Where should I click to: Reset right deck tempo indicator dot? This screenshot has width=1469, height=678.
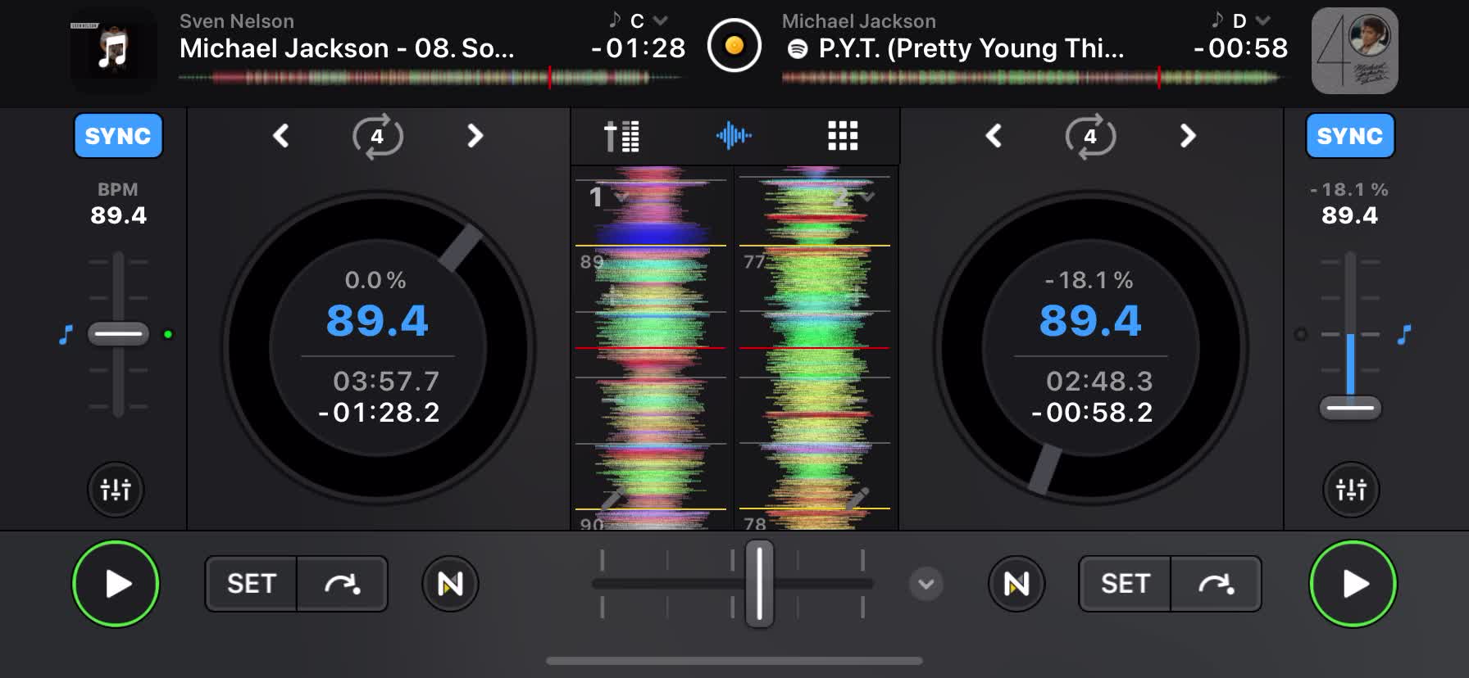tap(1301, 334)
